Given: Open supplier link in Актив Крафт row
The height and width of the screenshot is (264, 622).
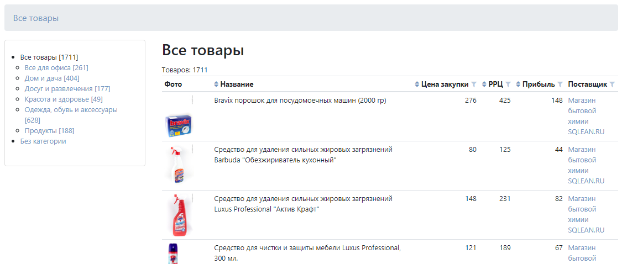Looking at the screenshot, I should click(x=586, y=214).
